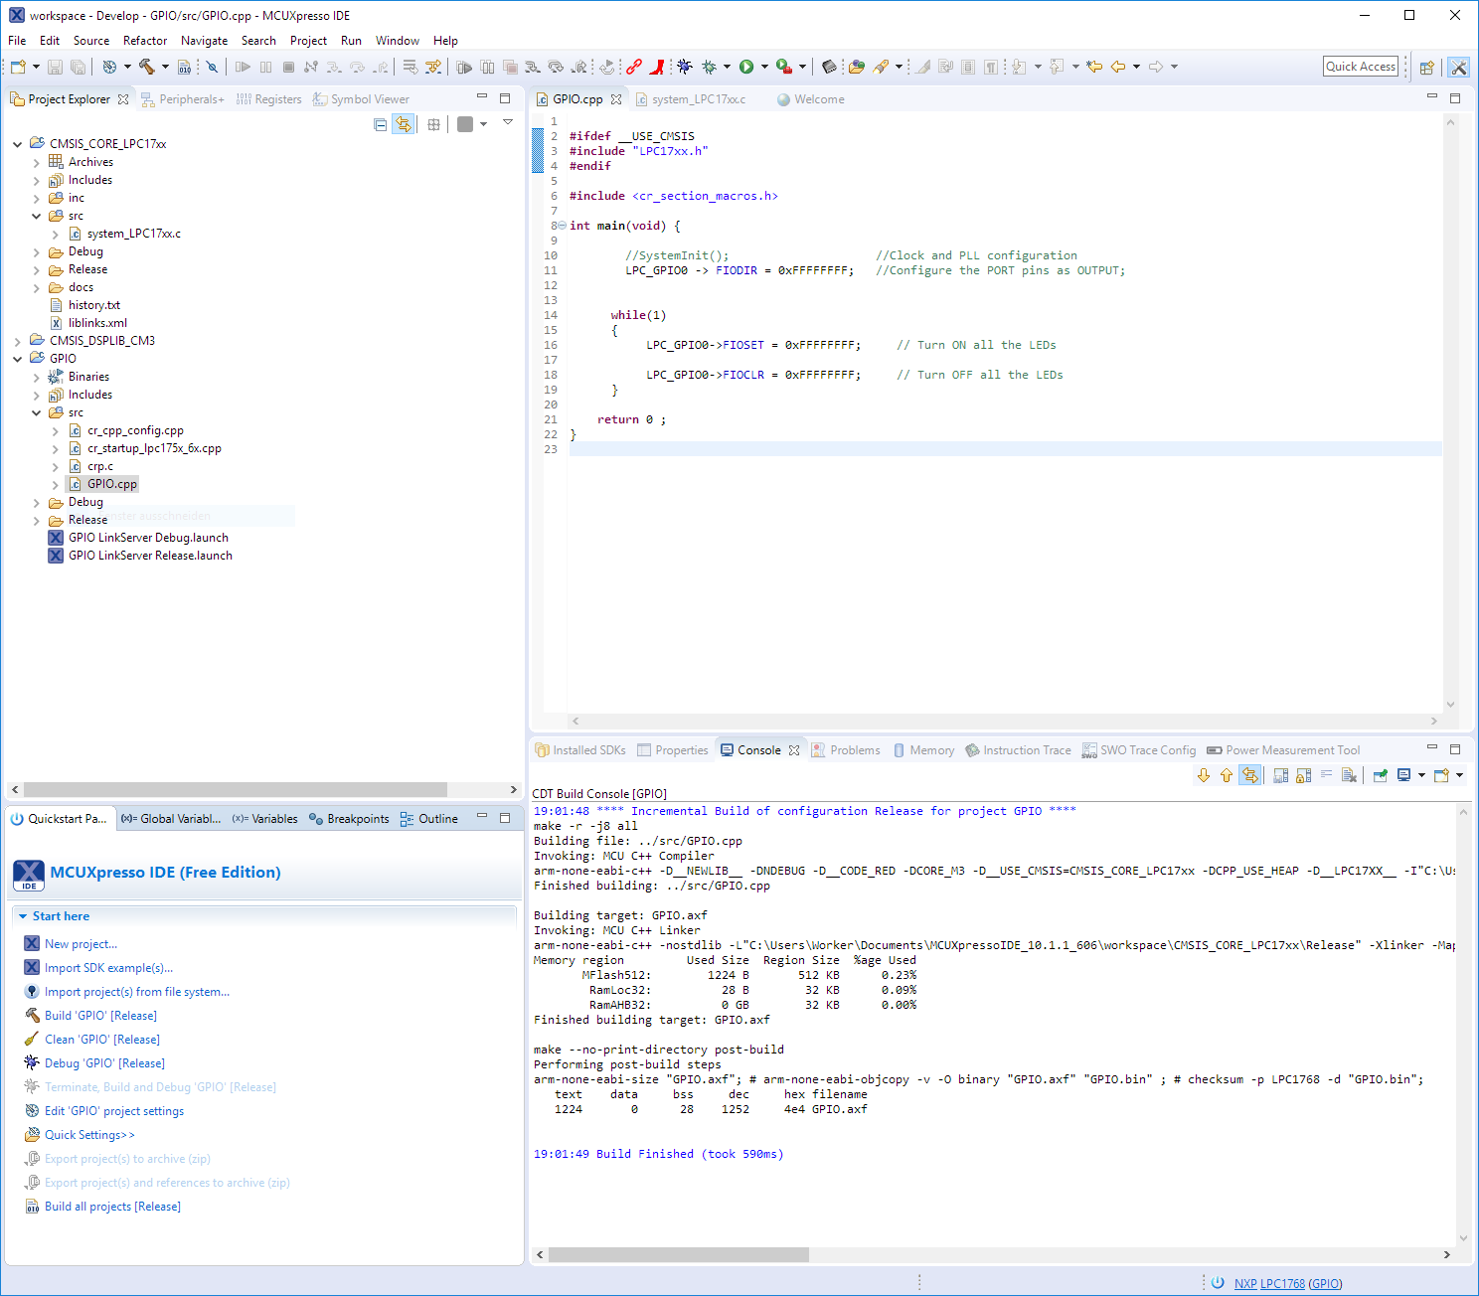Click Display Selected Console monitor icon
The width and height of the screenshot is (1479, 1296).
click(1403, 775)
